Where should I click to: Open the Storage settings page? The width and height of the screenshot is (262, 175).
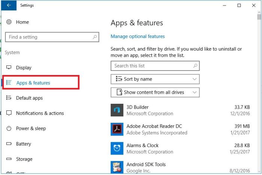click(x=24, y=159)
